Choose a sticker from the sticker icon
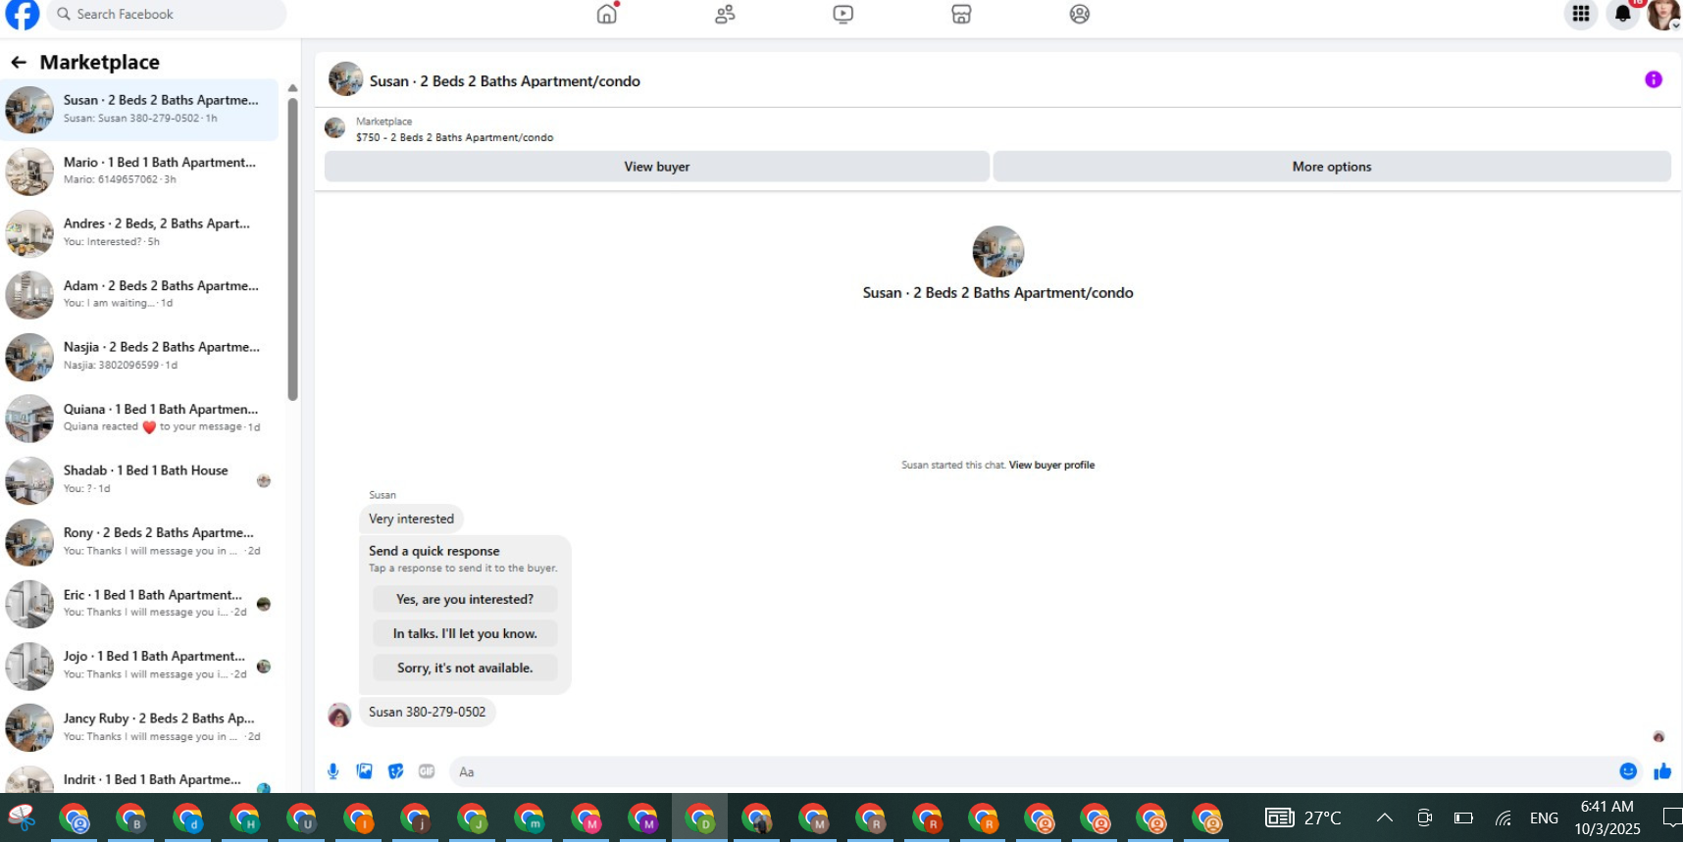 pyautogui.click(x=396, y=771)
